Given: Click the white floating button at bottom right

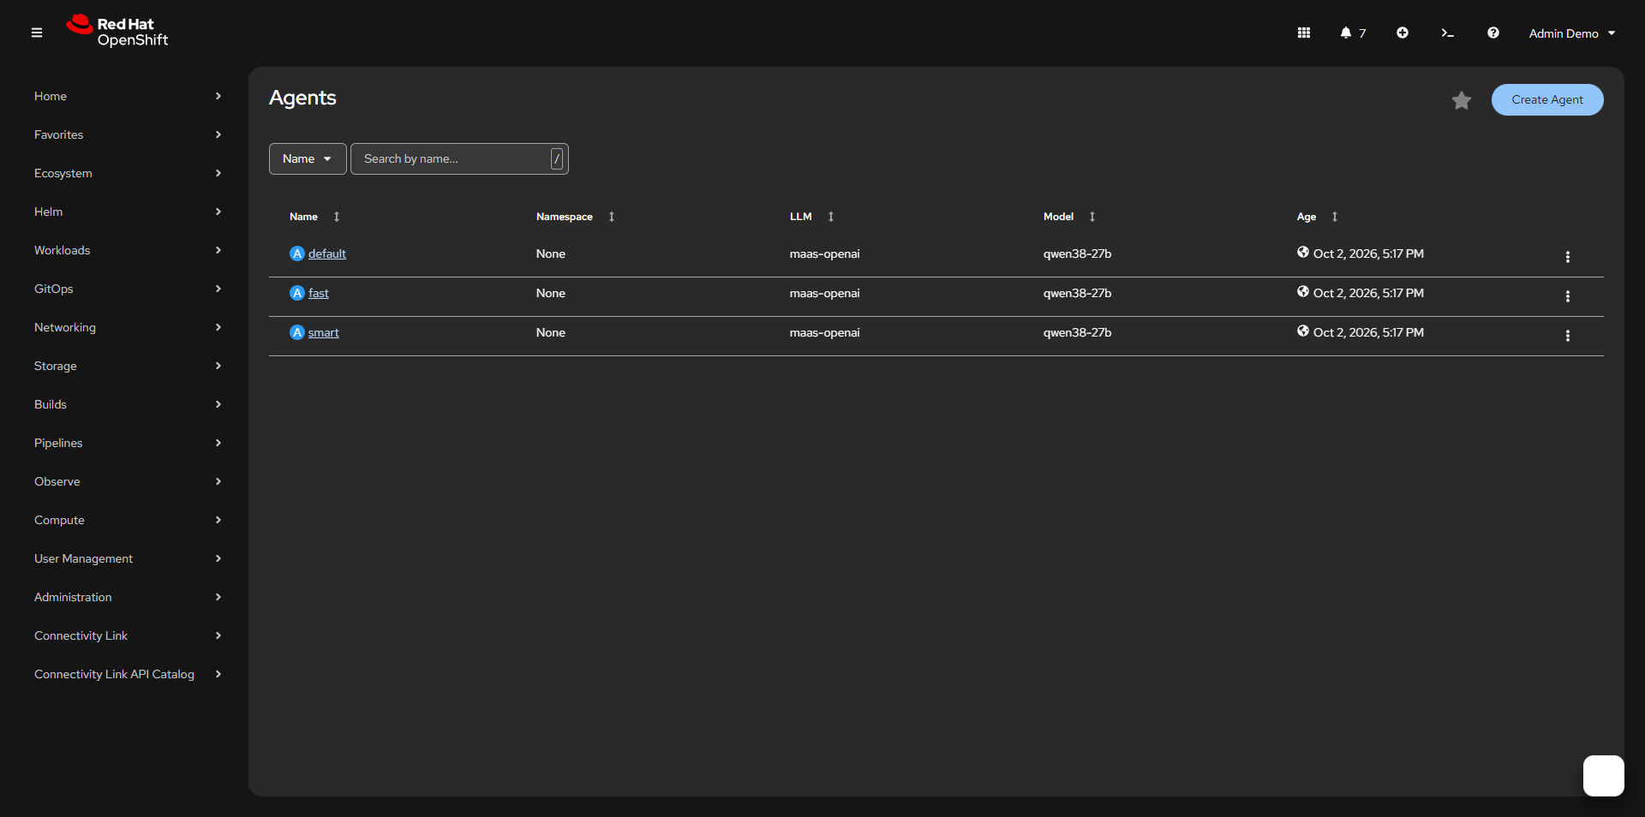Looking at the screenshot, I should [x=1604, y=776].
